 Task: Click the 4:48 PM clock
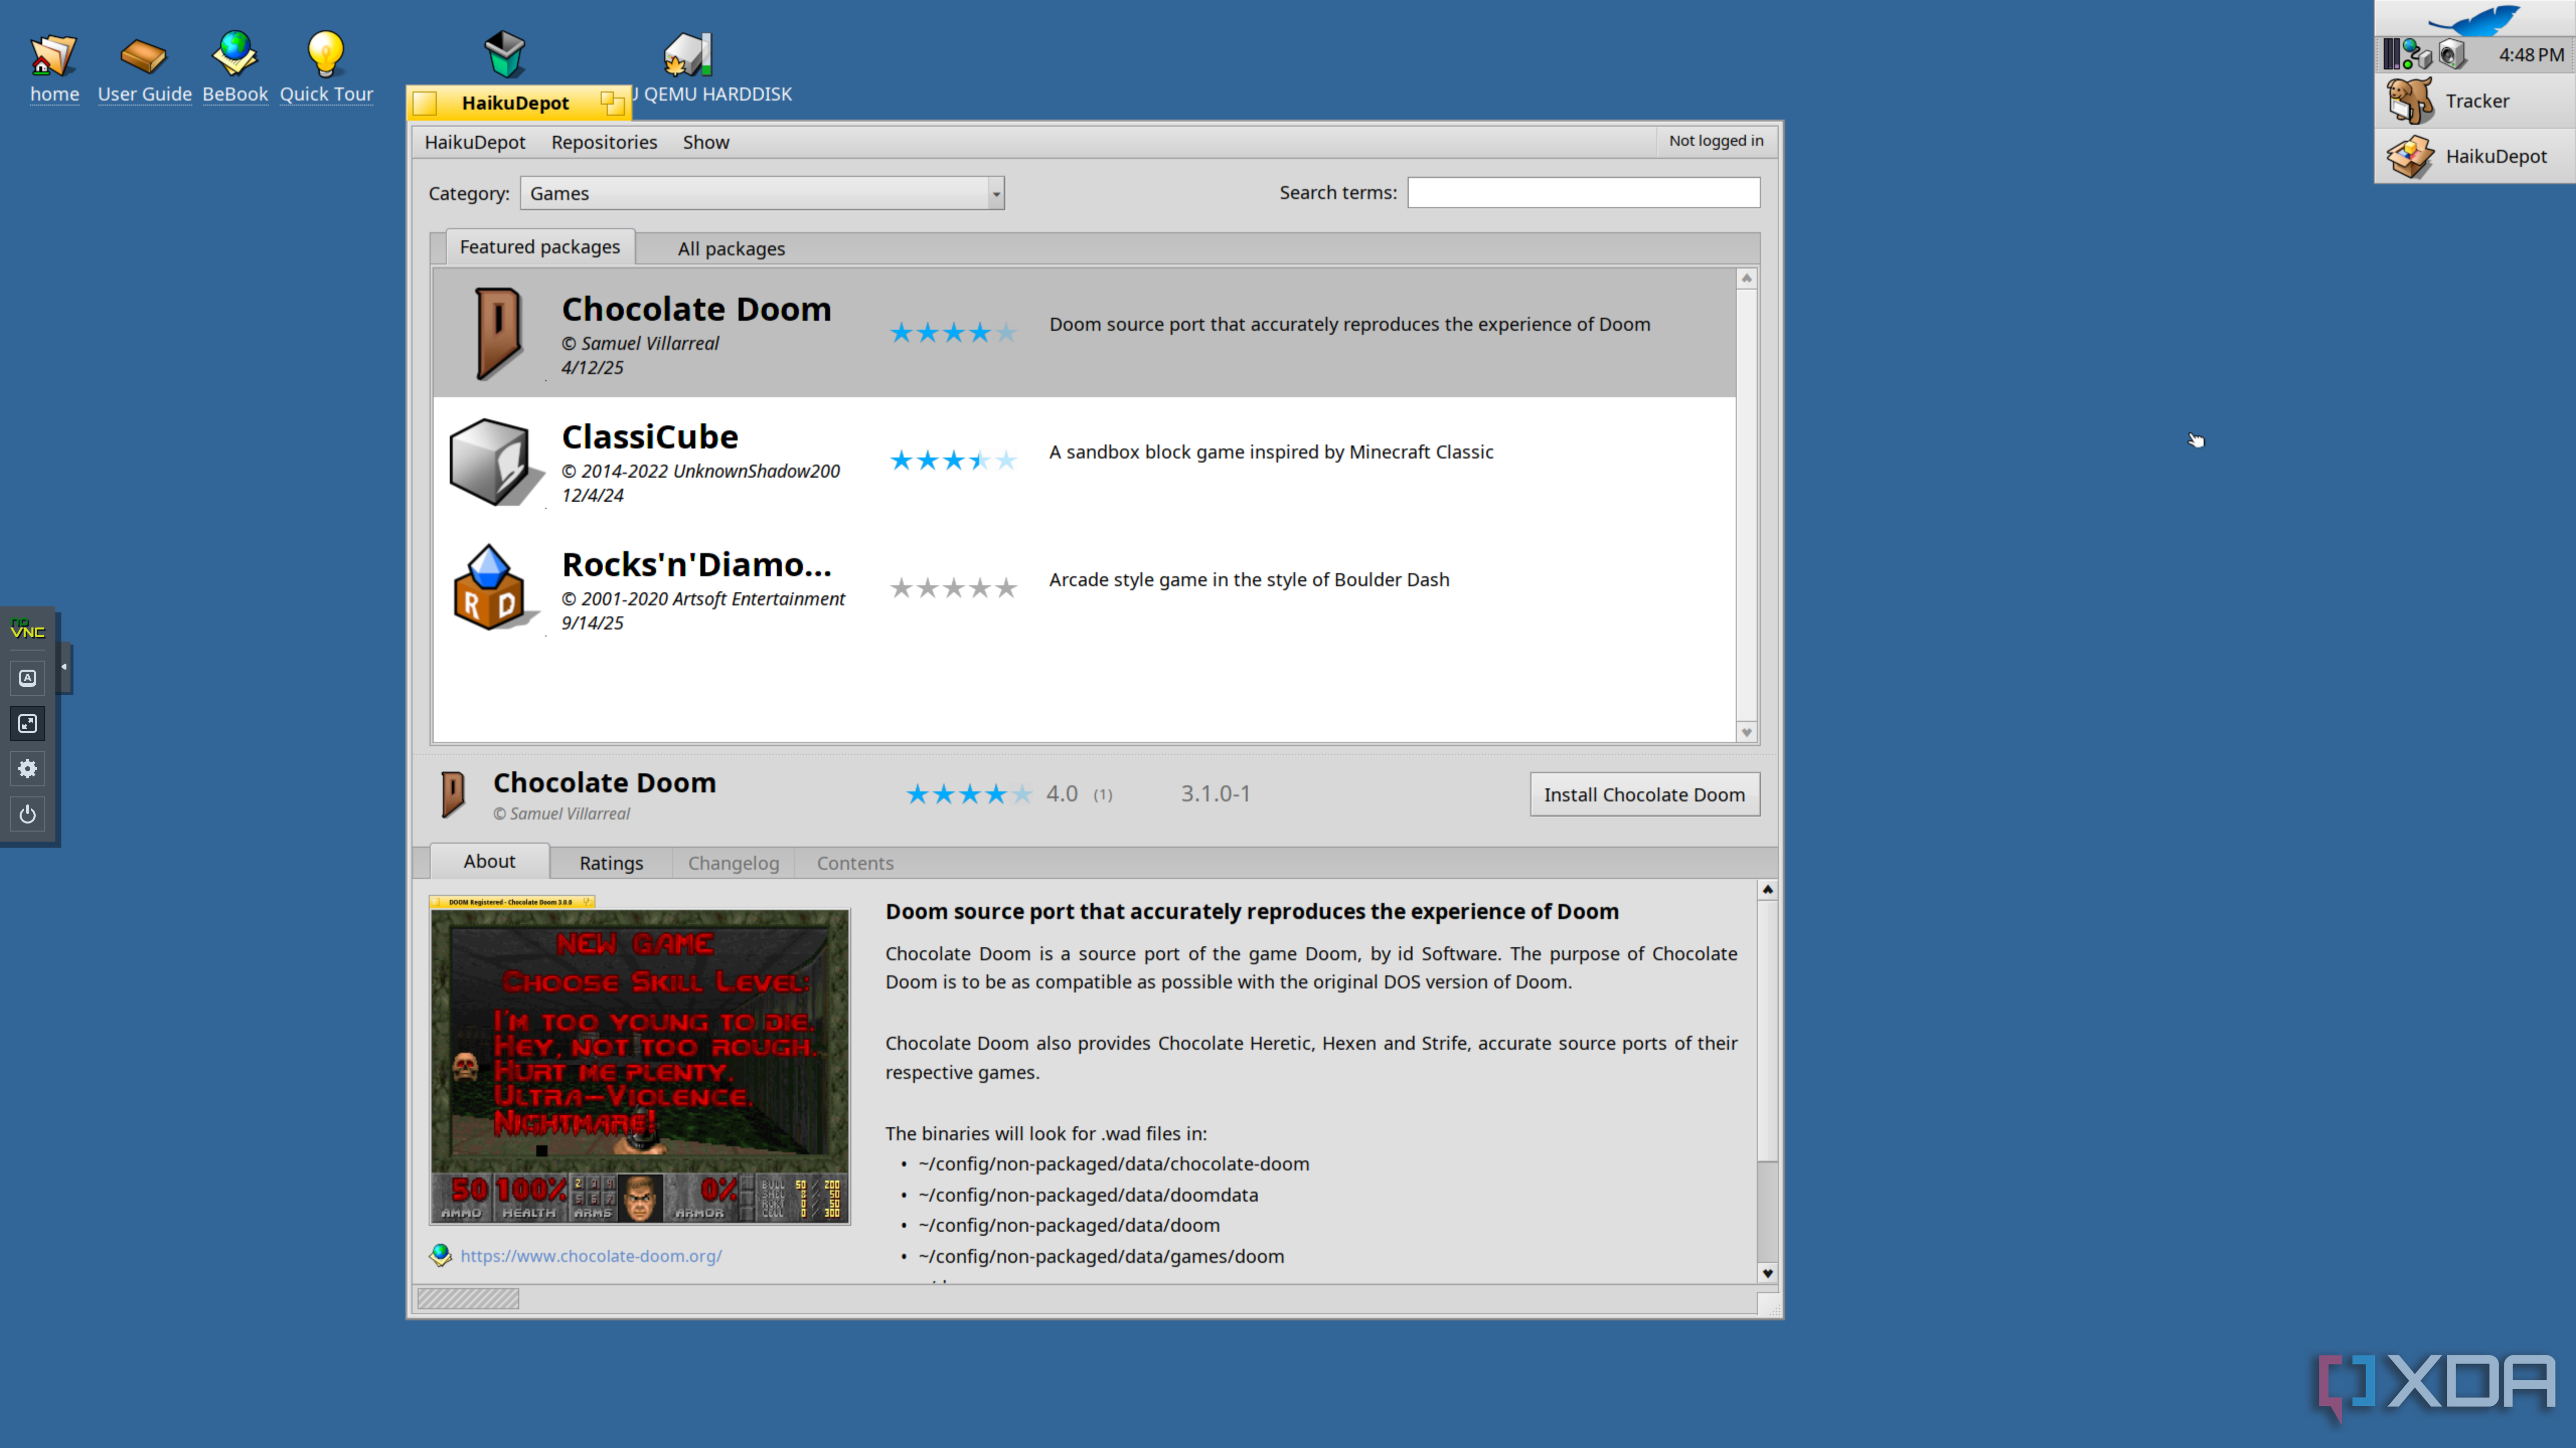2531,55
